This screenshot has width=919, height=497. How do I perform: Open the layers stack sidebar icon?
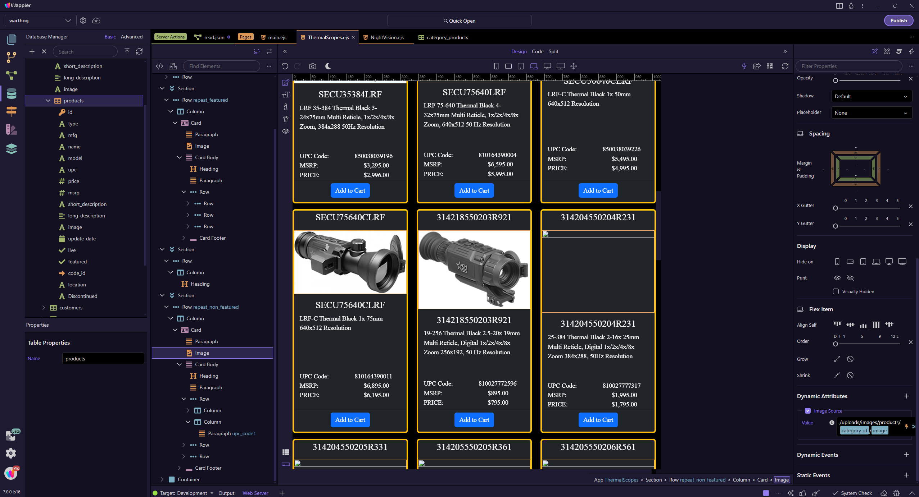(12, 148)
